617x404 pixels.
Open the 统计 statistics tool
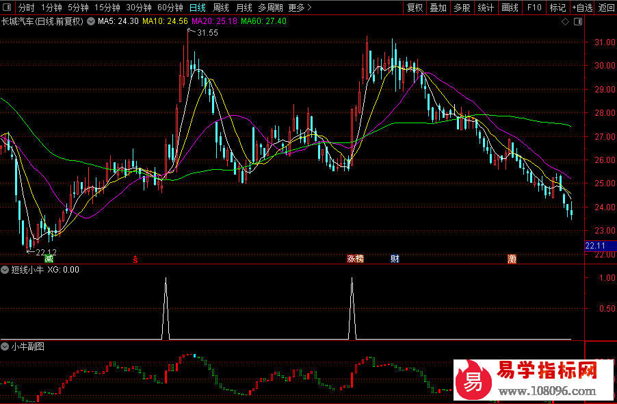click(486, 8)
